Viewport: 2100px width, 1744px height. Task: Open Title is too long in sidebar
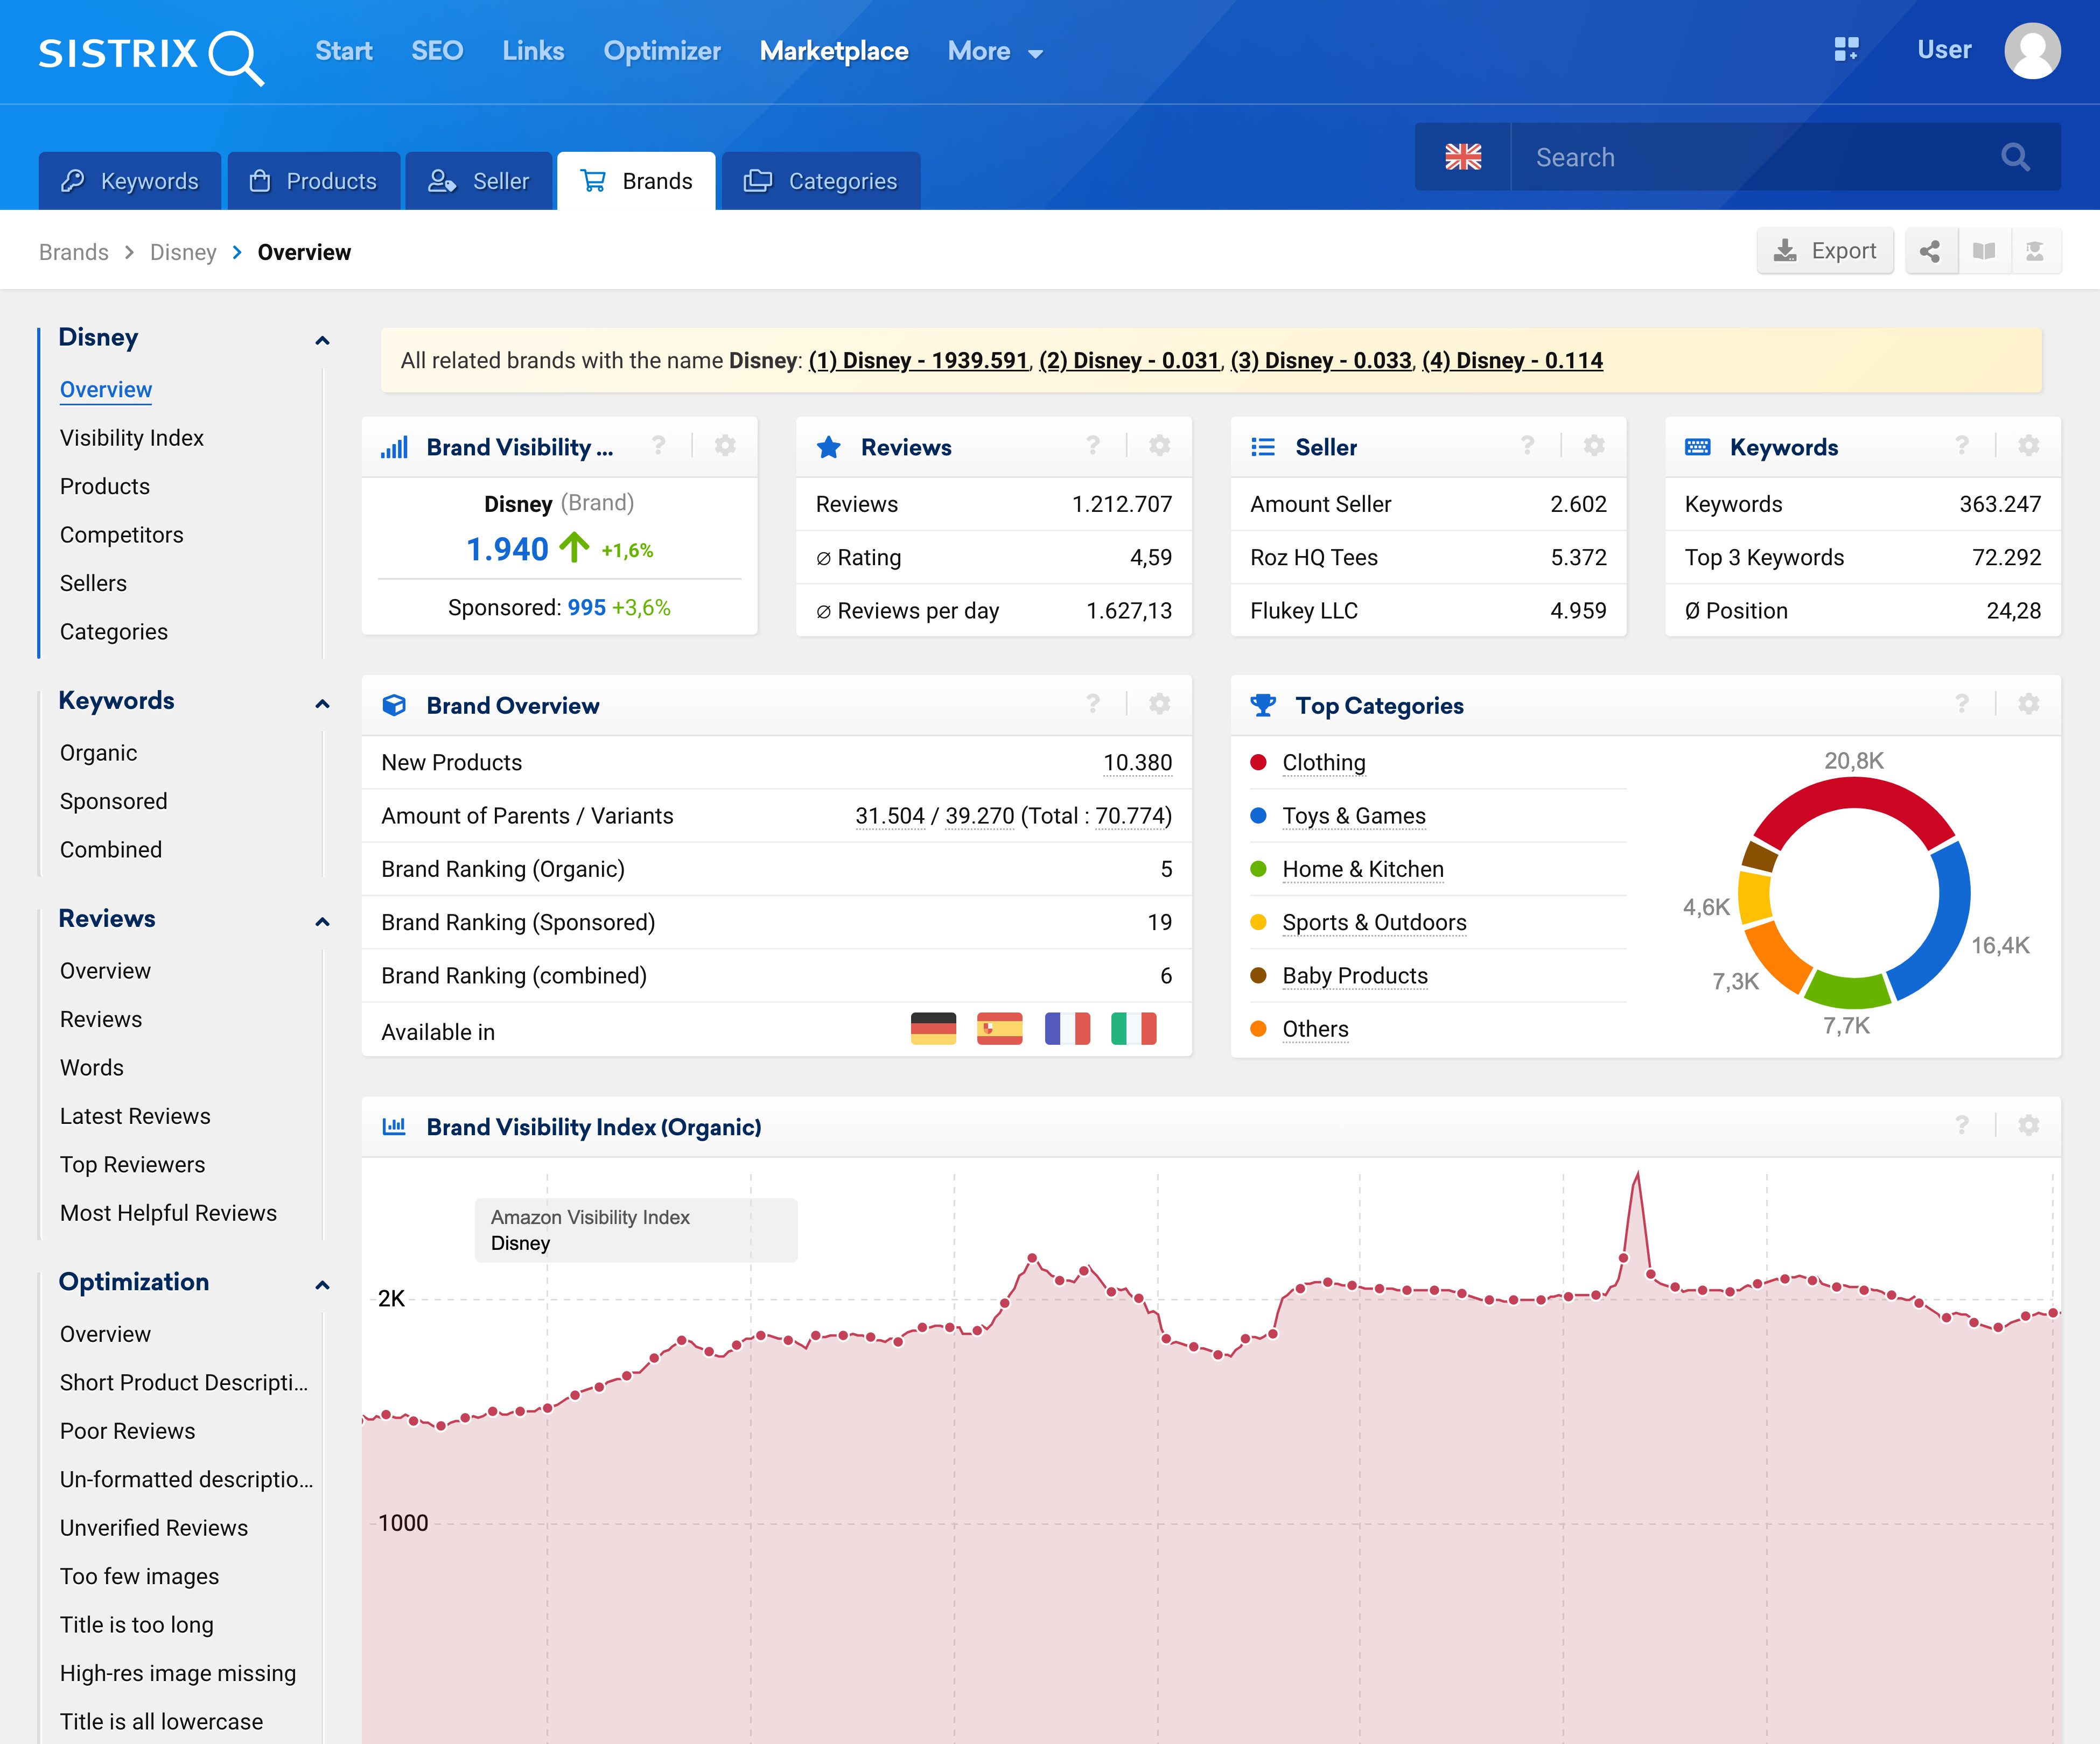coord(137,1625)
